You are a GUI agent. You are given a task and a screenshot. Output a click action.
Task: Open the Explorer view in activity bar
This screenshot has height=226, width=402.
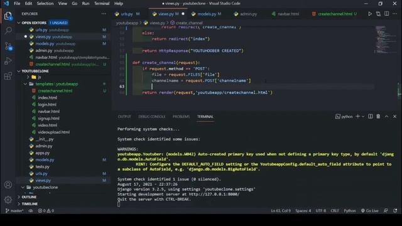point(8,16)
